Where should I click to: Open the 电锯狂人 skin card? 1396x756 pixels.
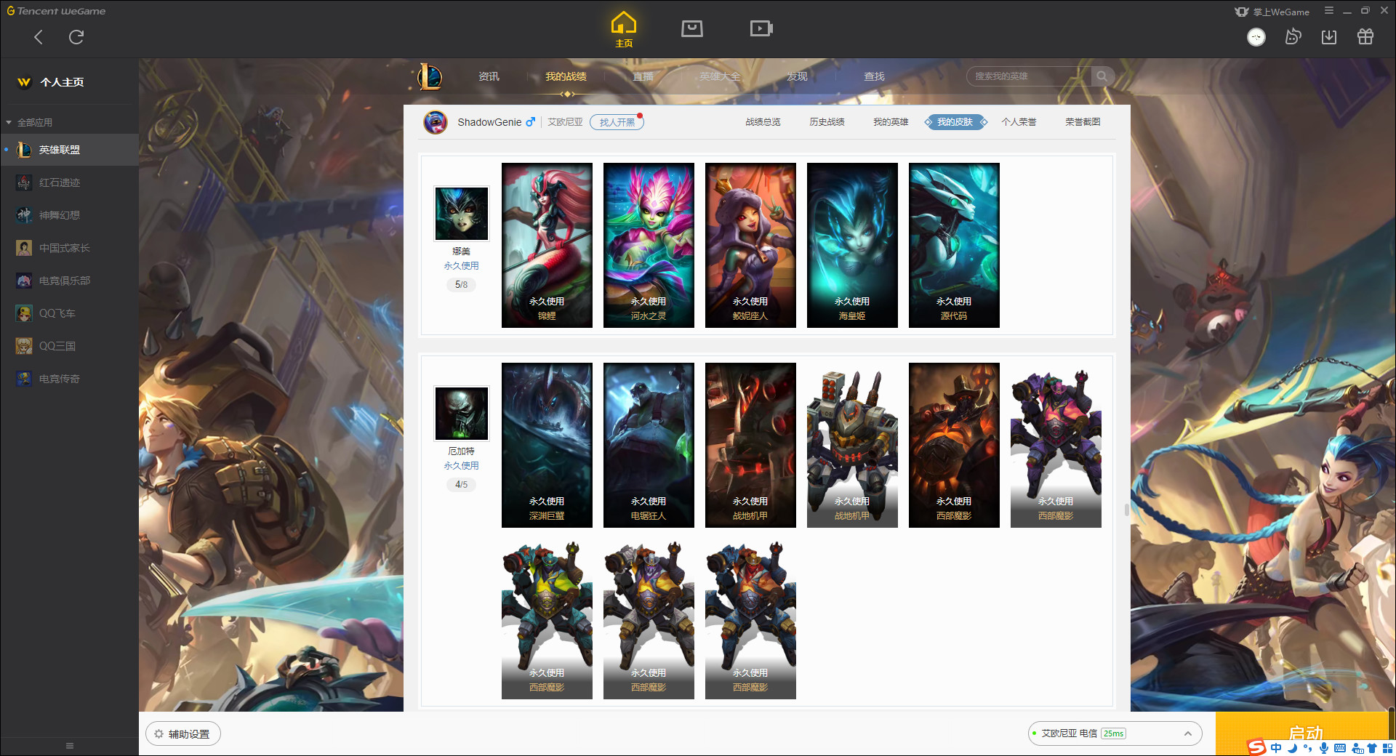click(649, 445)
